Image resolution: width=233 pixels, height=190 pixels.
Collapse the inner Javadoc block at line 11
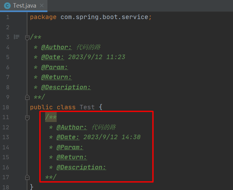pyautogui.click(x=27, y=118)
